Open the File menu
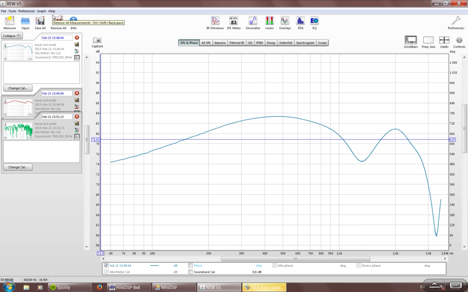 pyautogui.click(x=4, y=11)
